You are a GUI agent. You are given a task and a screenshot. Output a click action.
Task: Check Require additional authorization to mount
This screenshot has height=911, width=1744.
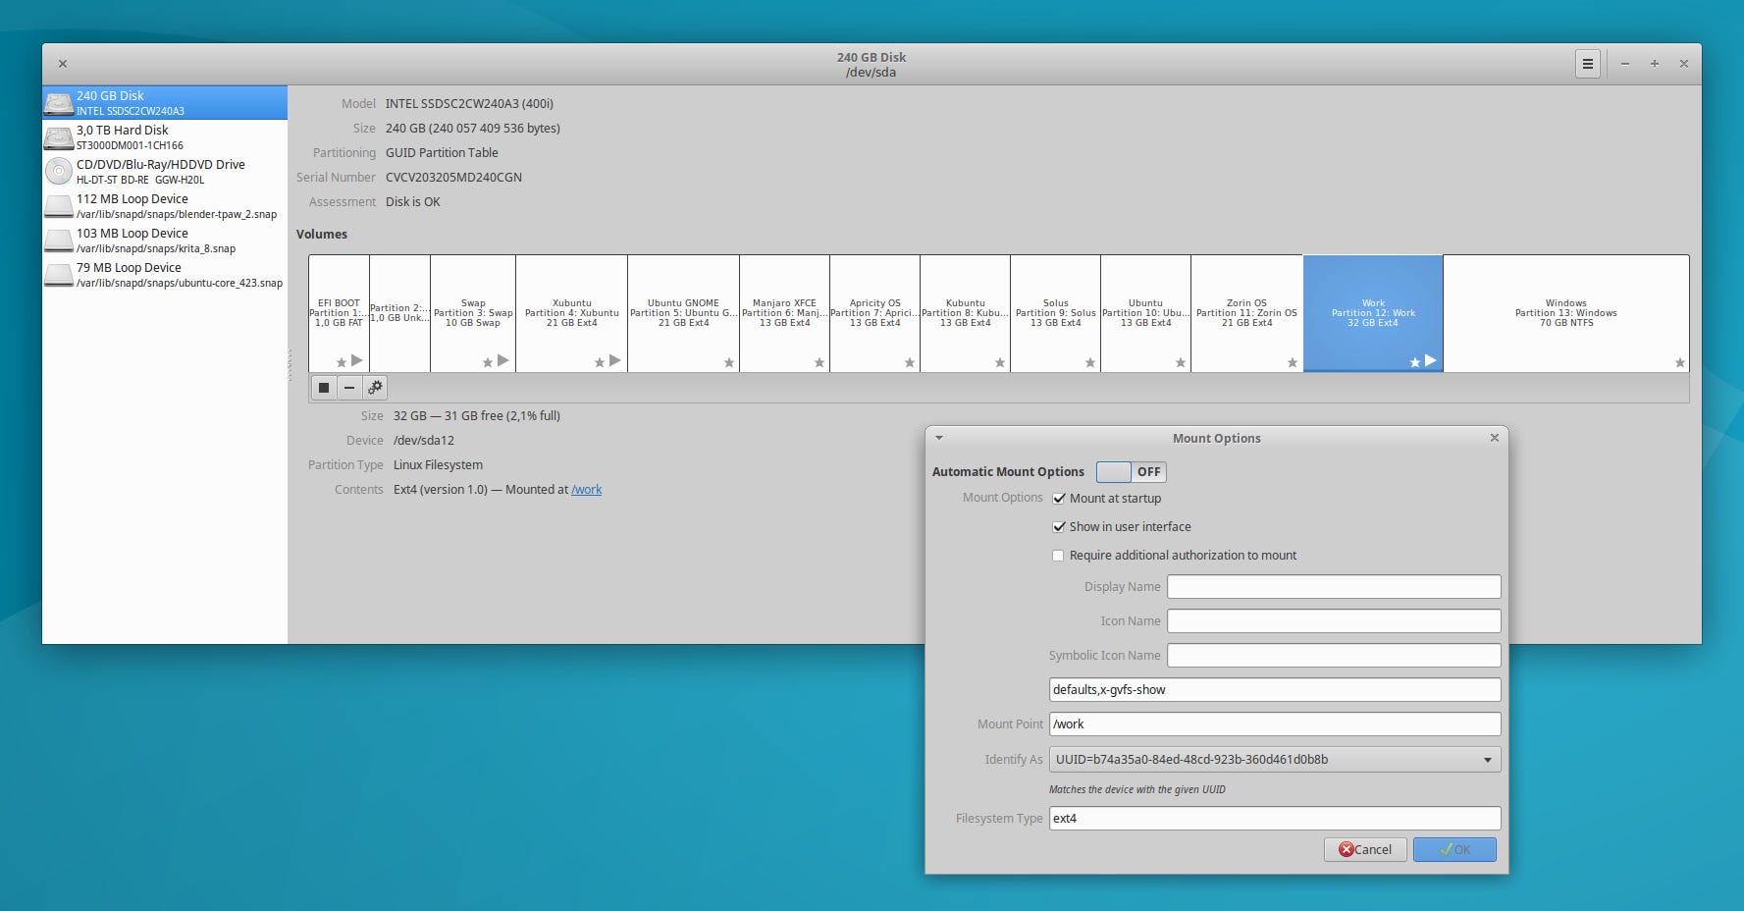(1058, 556)
